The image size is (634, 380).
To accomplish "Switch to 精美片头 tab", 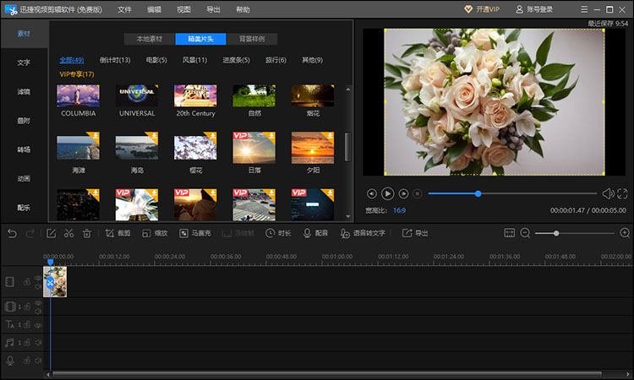I will coord(200,39).
